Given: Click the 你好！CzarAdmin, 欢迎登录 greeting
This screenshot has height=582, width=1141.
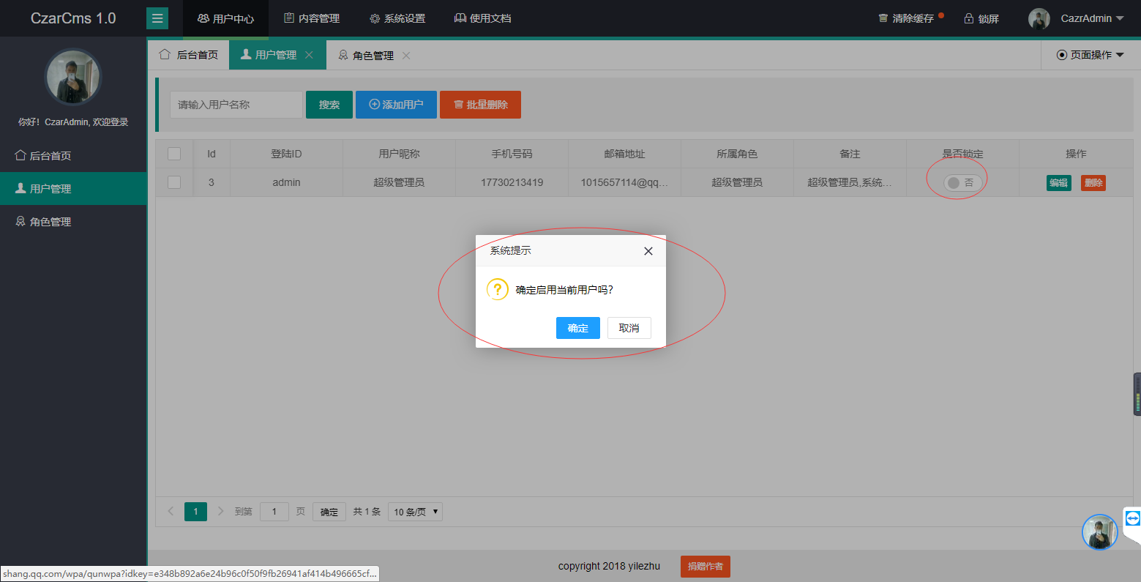Looking at the screenshot, I should [x=73, y=122].
